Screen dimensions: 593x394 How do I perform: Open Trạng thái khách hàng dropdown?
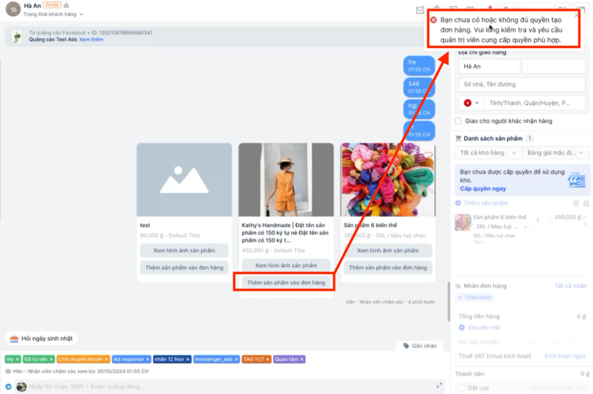53,14
